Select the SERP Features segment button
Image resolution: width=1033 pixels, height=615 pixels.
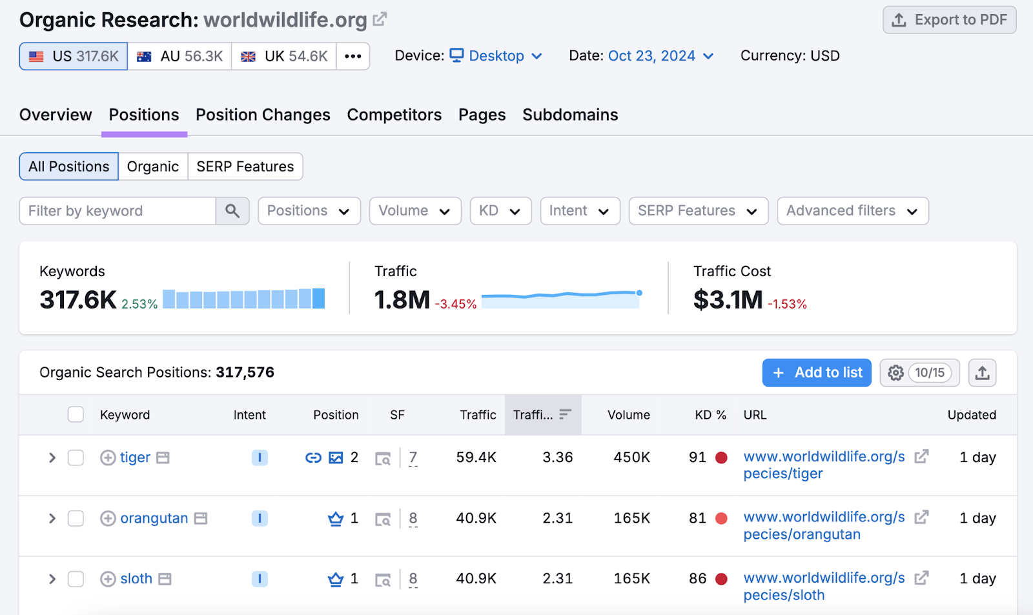click(245, 166)
